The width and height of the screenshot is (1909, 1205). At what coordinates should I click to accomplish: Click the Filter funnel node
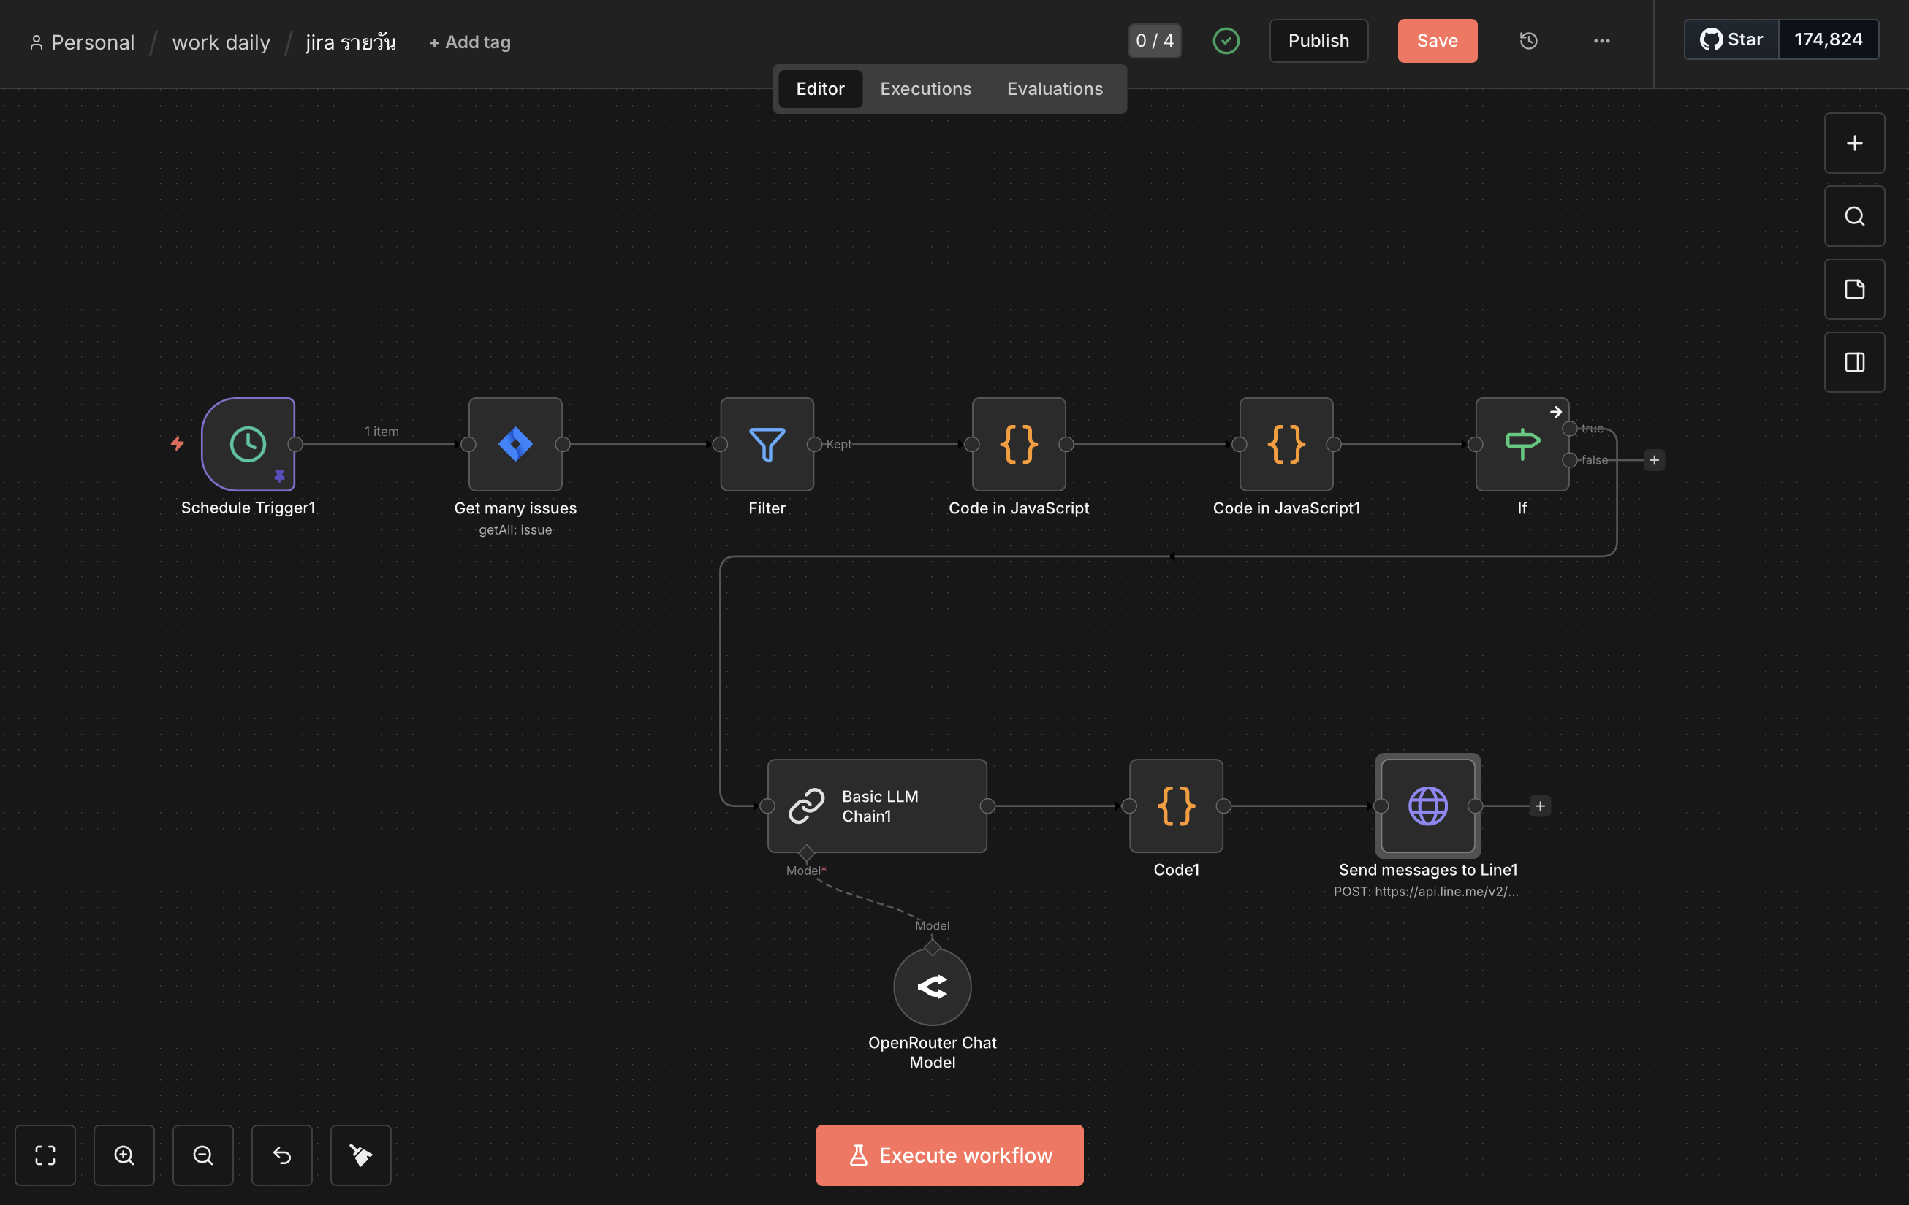point(767,443)
